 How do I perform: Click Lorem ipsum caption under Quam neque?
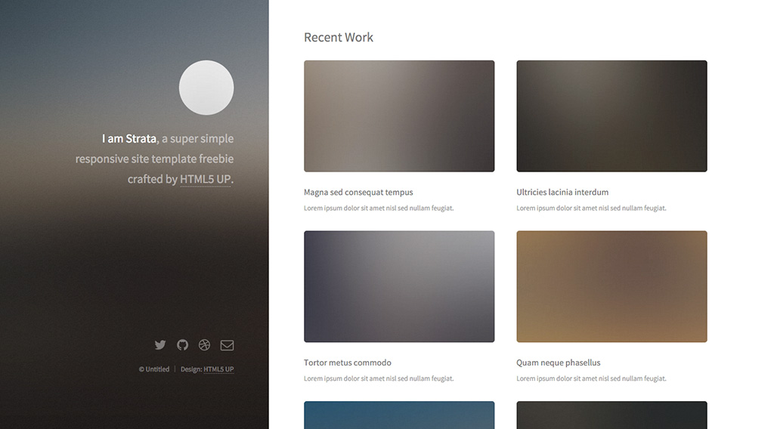[x=591, y=378]
